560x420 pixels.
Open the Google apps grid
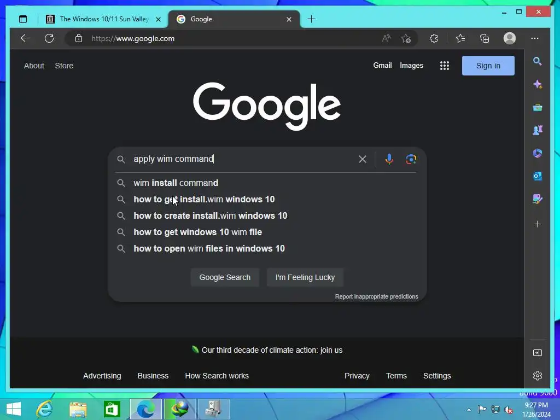pos(444,66)
